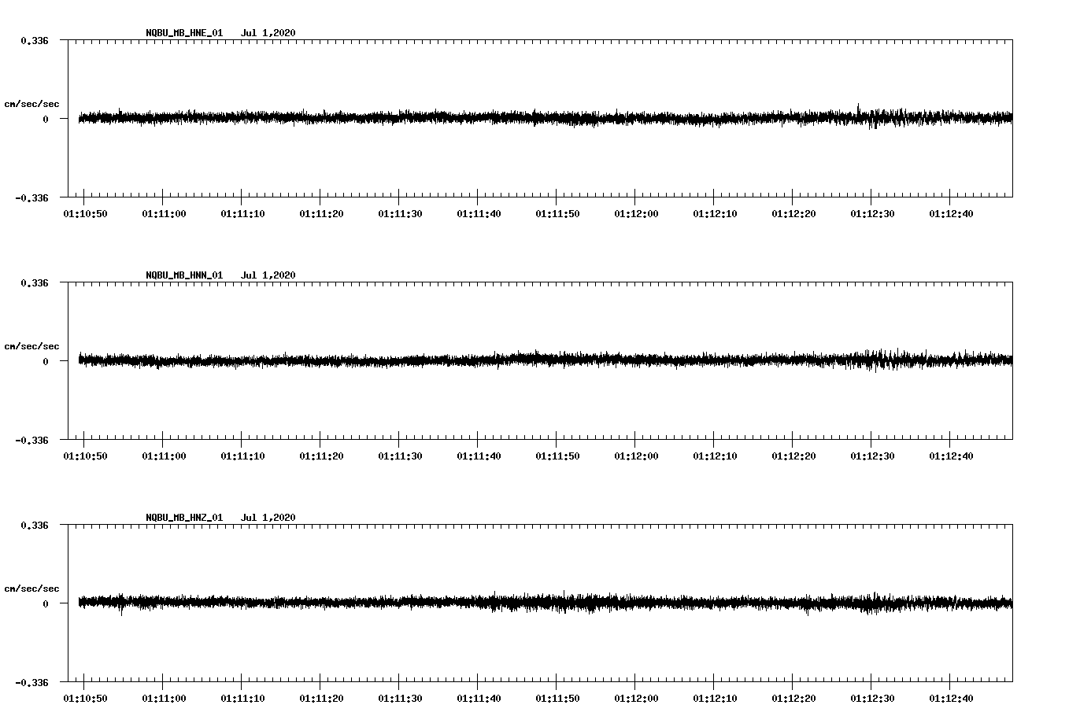Click the zero axis label on HNE plot
Image resolution: width=1069 pixels, height=727 pixels.
(46, 119)
